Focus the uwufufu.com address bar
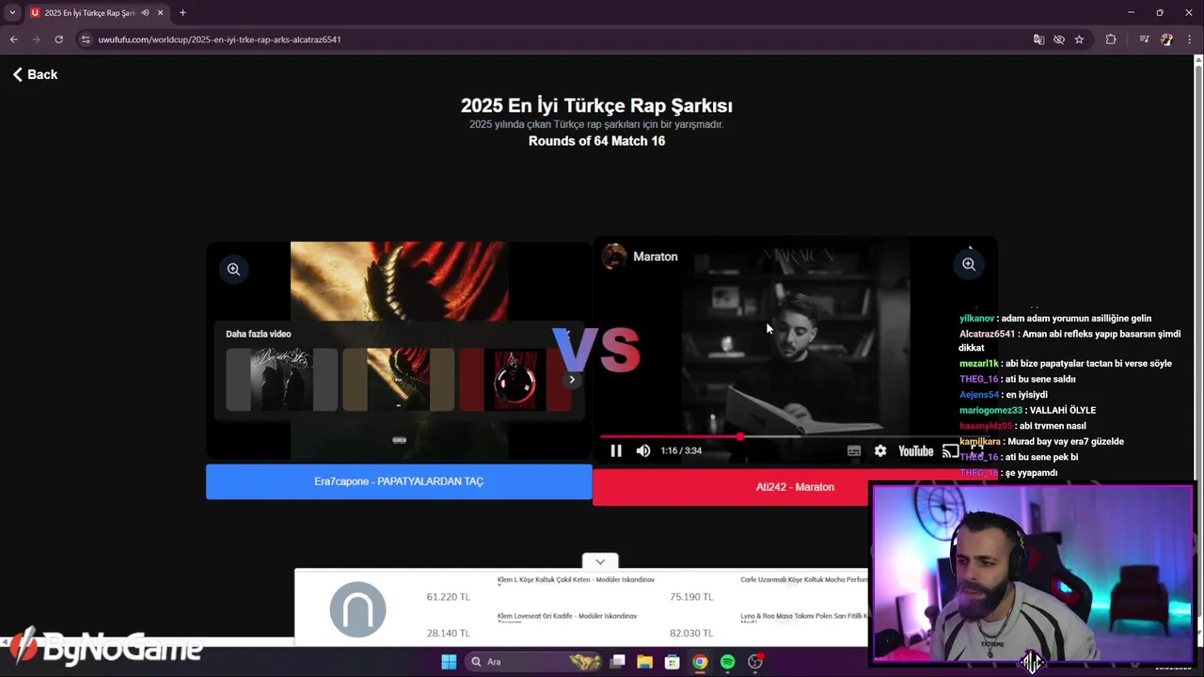Screen dimensions: 1204x677 pos(555,39)
